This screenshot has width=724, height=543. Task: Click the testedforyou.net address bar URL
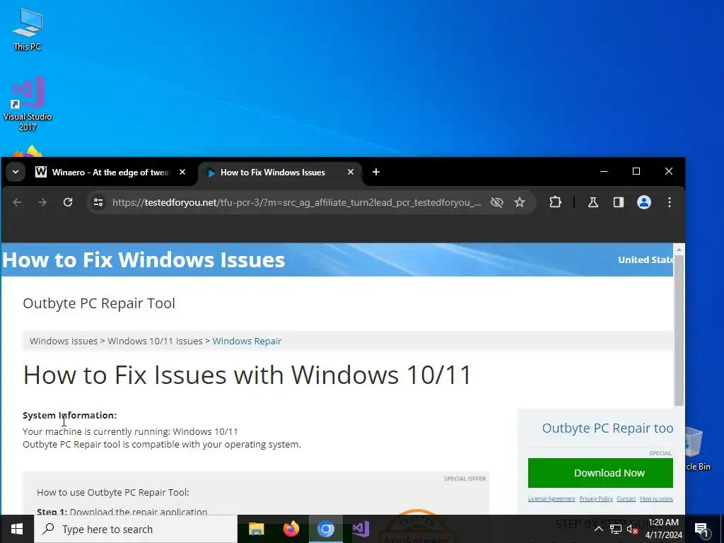(x=297, y=202)
